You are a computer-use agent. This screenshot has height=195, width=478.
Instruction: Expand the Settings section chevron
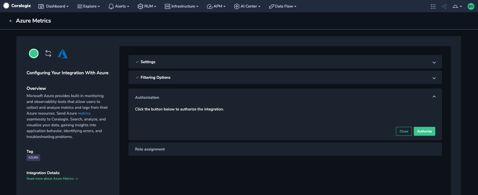point(434,63)
